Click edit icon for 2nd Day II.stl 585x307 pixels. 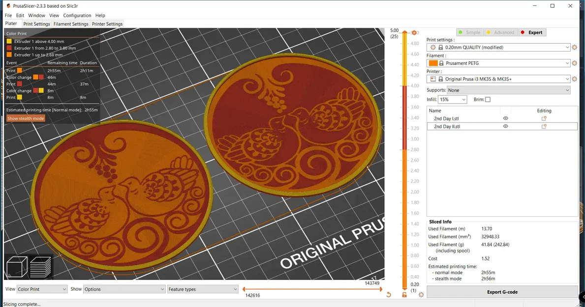tap(544, 126)
